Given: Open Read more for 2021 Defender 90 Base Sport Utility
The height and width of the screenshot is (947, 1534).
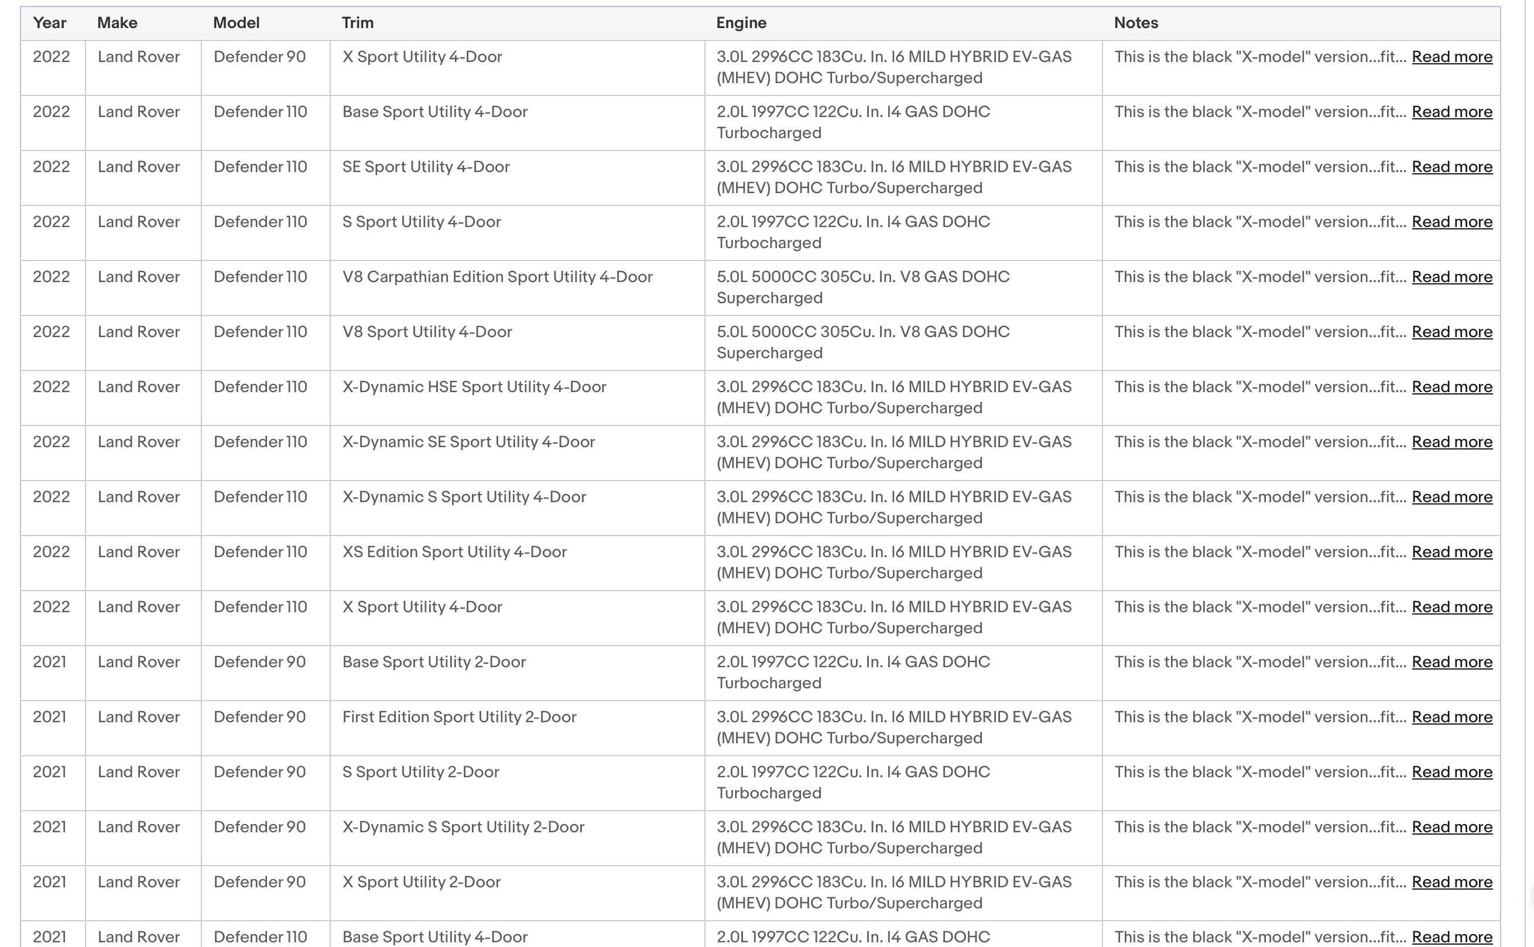Looking at the screenshot, I should point(1451,662).
